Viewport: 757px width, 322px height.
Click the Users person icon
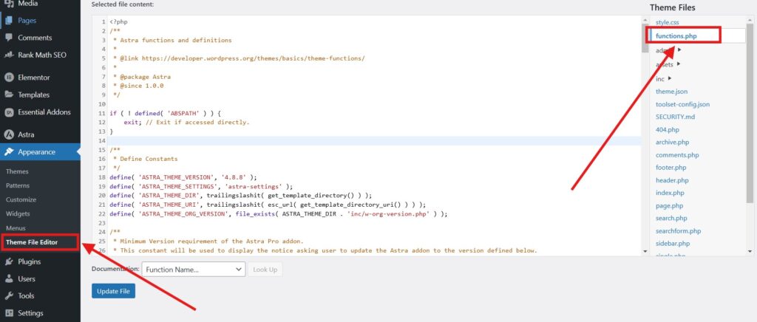point(9,278)
